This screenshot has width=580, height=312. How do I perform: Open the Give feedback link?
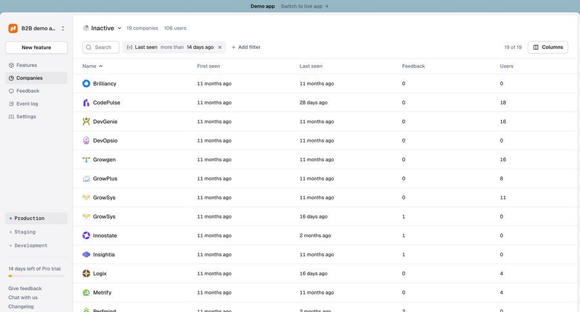tap(24, 288)
